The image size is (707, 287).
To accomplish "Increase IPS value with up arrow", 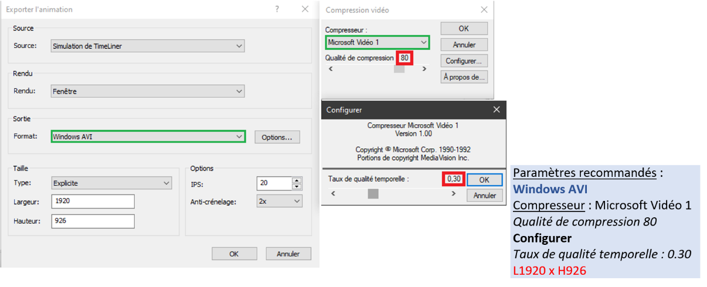I will [x=297, y=180].
